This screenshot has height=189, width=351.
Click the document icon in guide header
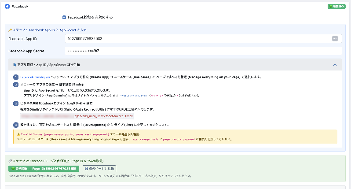coord(15,65)
